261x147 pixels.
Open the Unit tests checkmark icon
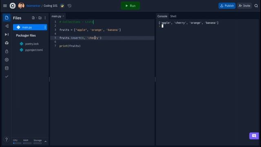tap(7, 76)
